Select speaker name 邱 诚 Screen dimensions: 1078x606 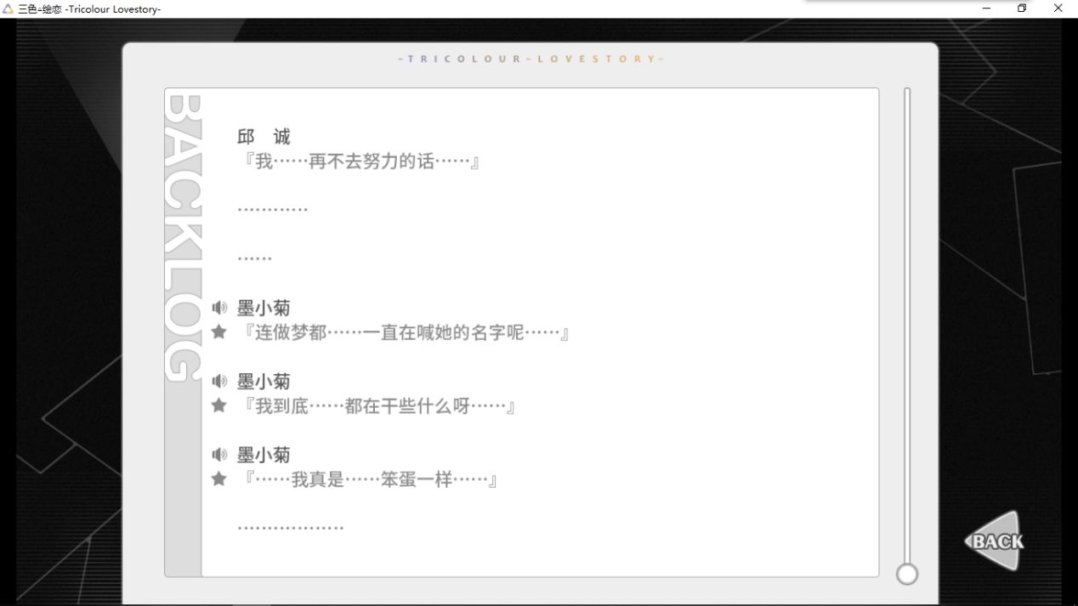[x=264, y=137]
